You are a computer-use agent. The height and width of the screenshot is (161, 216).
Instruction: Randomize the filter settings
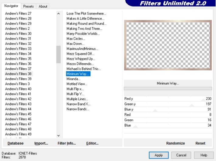tap(176, 143)
